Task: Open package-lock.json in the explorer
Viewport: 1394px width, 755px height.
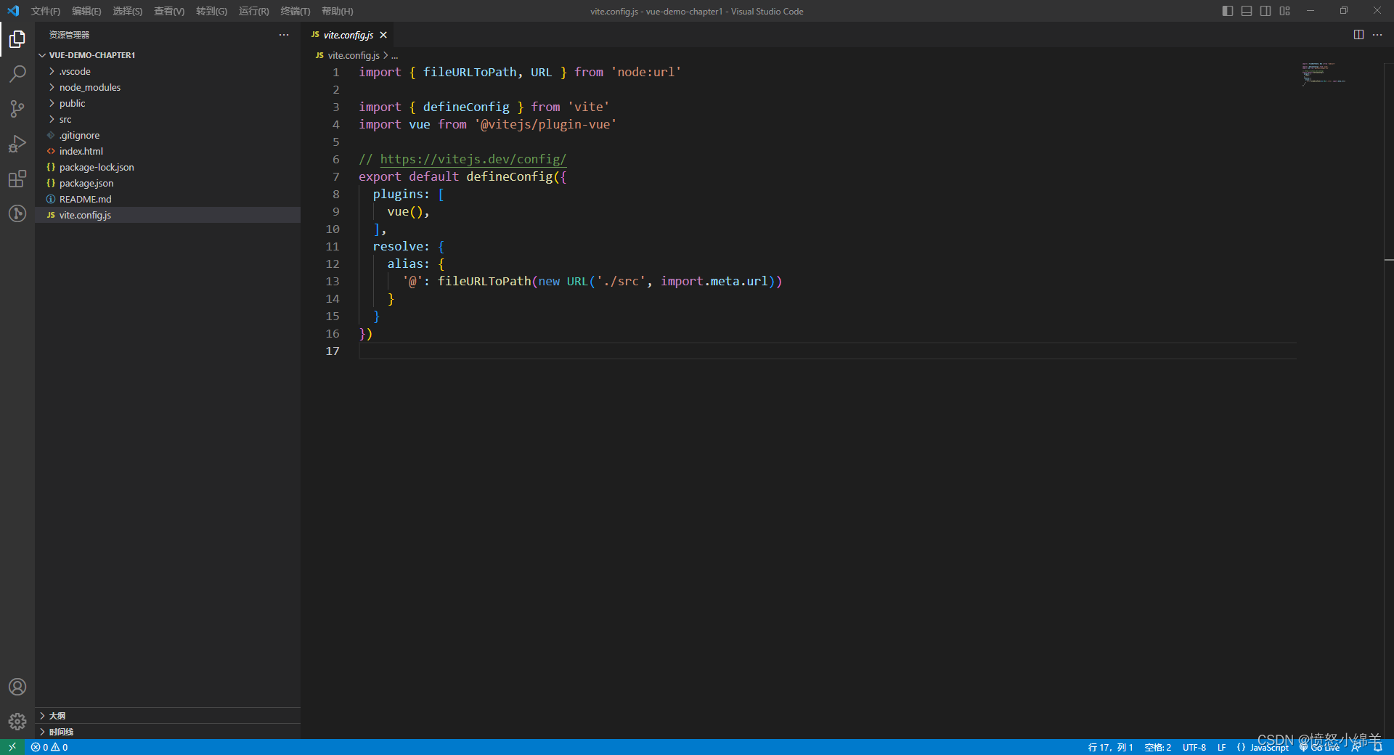Action: (168, 167)
